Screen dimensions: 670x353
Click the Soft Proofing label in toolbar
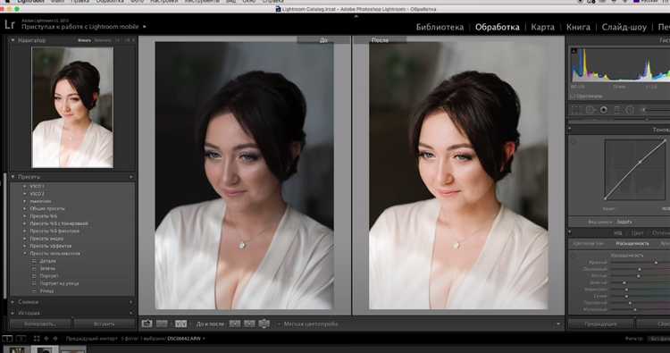click(311, 324)
